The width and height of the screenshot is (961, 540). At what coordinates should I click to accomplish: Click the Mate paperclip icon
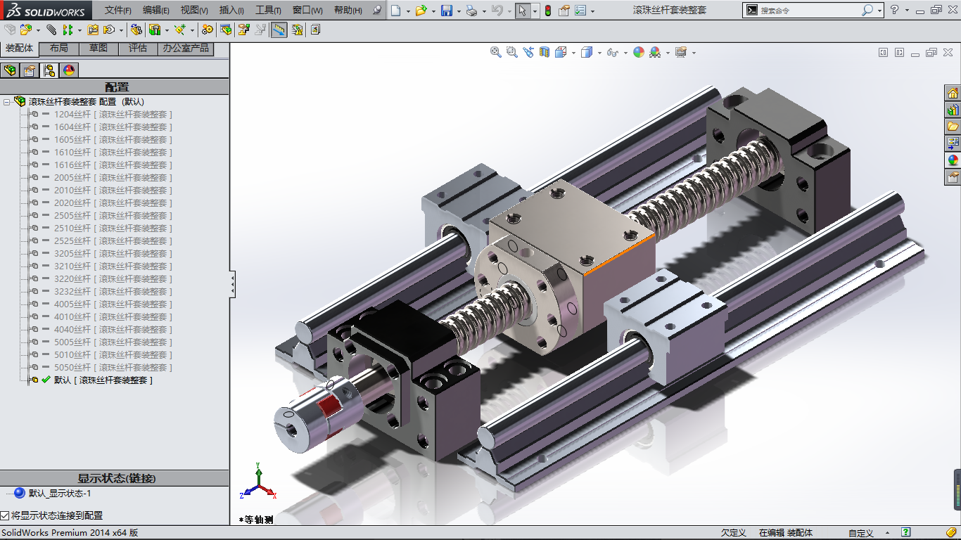[51, 30]
